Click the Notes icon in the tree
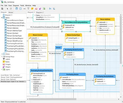Screen dimensions: 123x103 coord(4,62)
